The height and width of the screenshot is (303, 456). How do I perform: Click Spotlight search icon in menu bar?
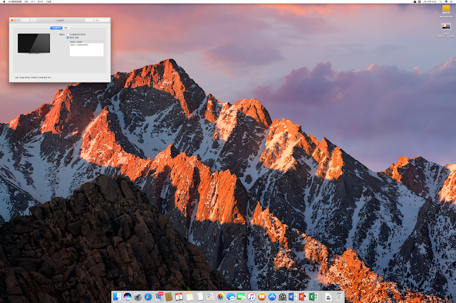click(440, 1)
